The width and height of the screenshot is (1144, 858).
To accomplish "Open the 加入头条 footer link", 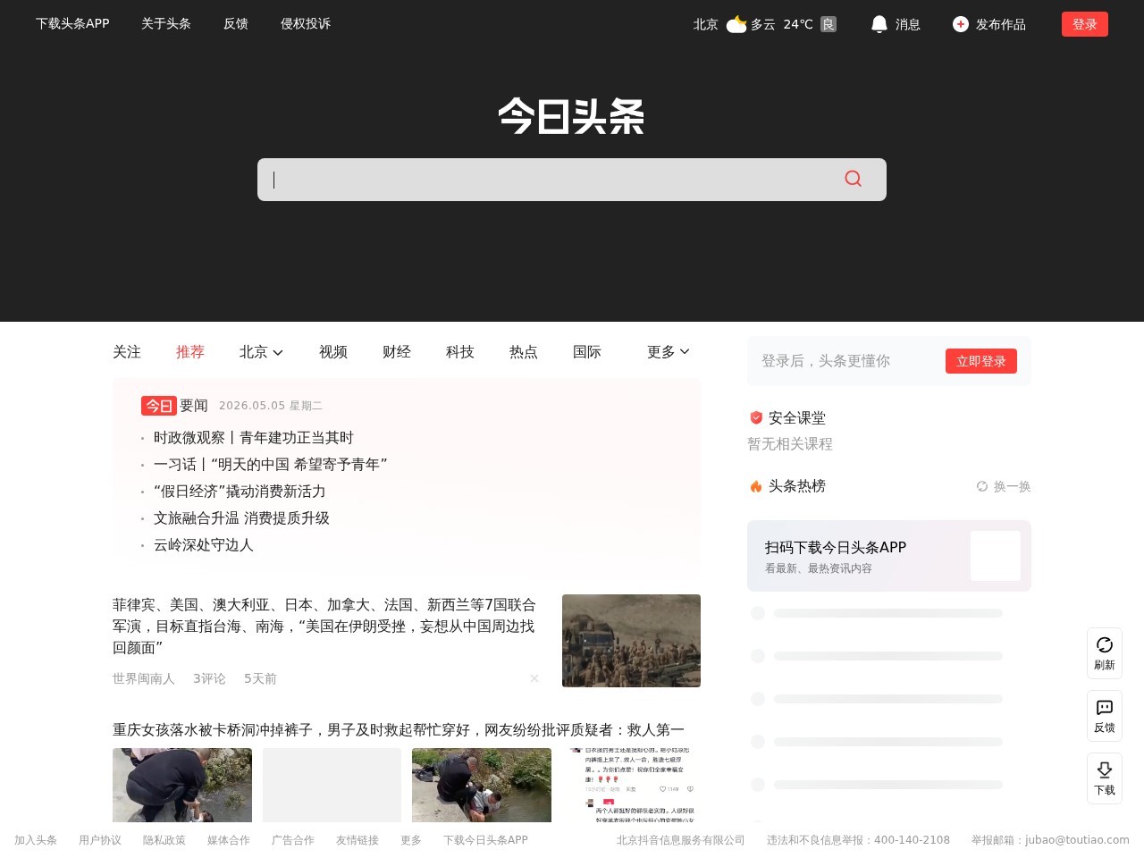I will [x=36, y=840].
